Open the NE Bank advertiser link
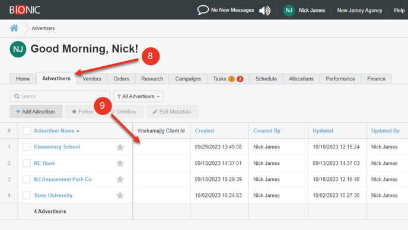This screenshot has height=230, width=408. pyautogui.click(x=44, y=163)
